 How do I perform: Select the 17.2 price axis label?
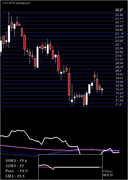(x=118, y=104)
